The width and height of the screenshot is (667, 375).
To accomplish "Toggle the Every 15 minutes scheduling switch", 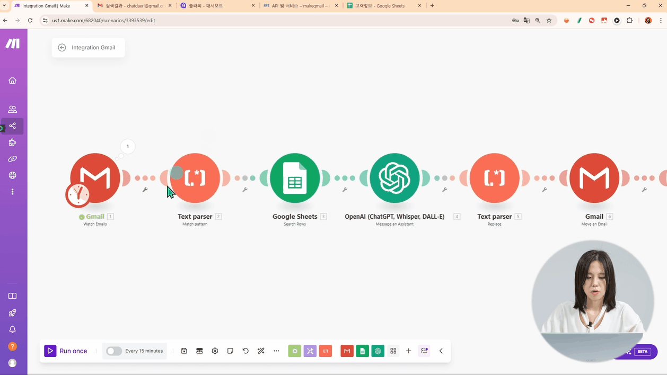I will [x=114, y=351].
